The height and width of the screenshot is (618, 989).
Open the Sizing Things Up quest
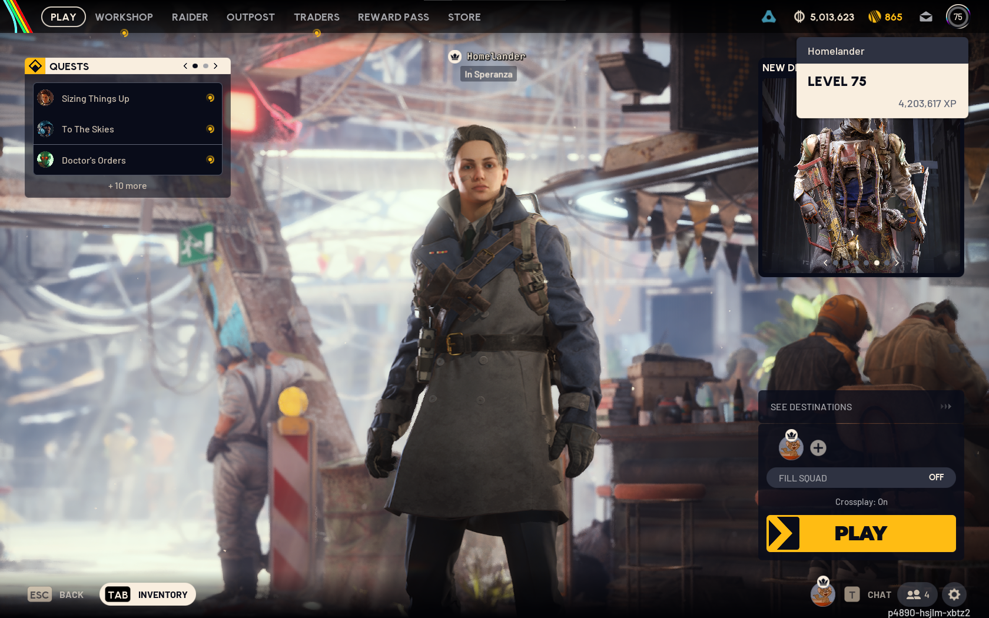click(x=128, y=98)
